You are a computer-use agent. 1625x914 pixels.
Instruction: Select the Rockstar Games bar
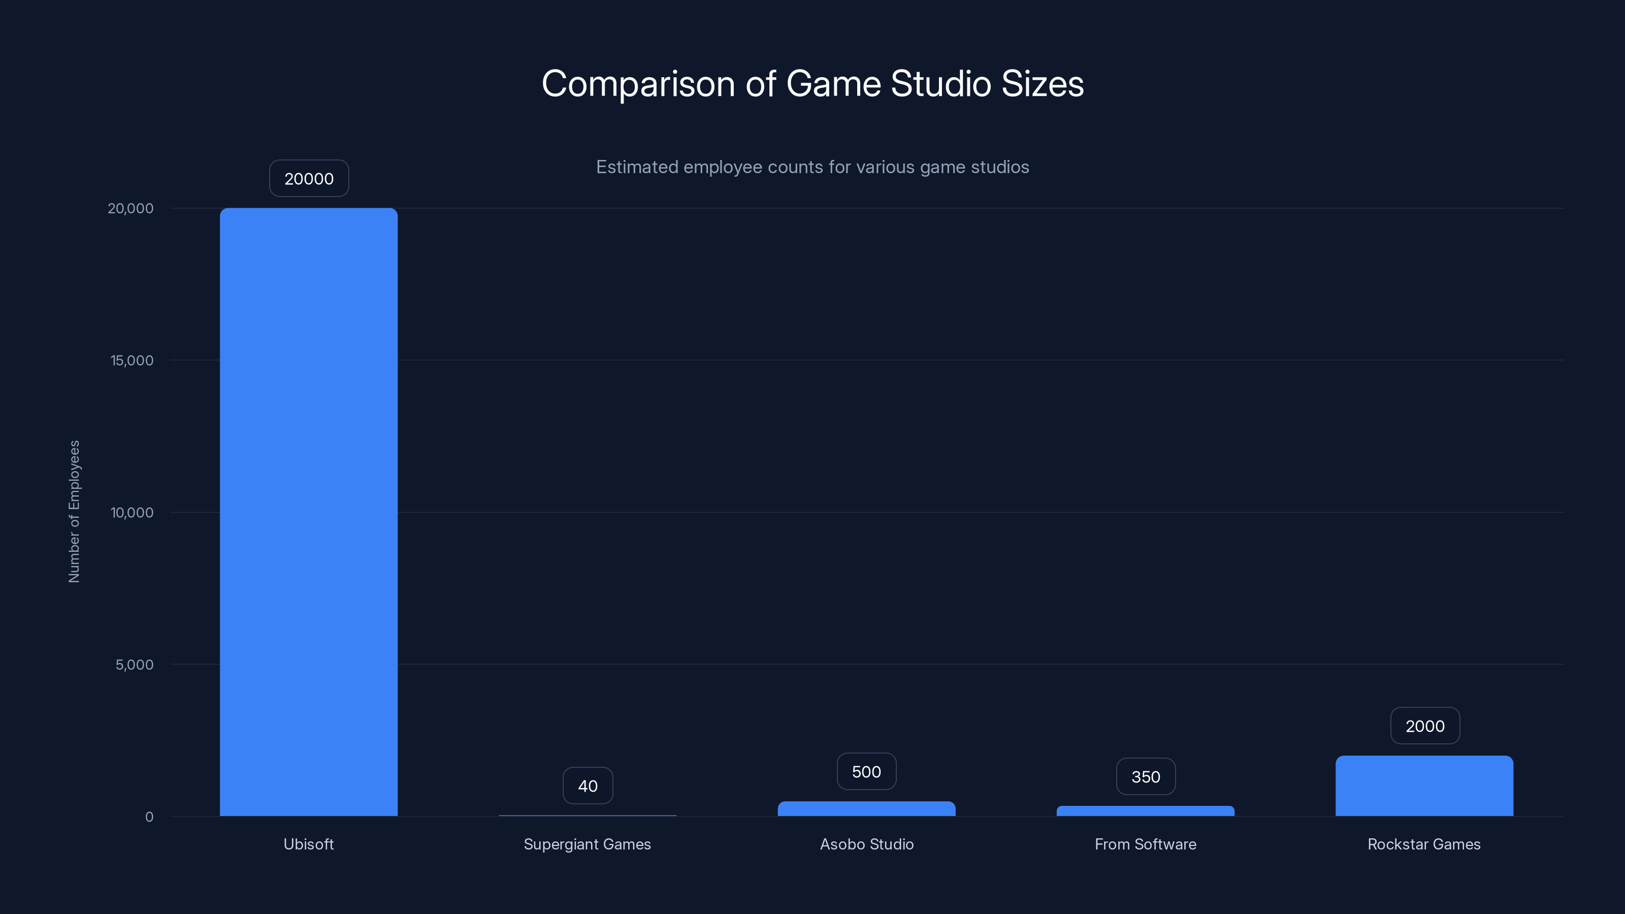pos(1424,786)
